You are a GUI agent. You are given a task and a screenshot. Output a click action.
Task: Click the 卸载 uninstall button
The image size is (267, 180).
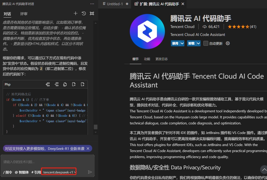tap(191, 43)
